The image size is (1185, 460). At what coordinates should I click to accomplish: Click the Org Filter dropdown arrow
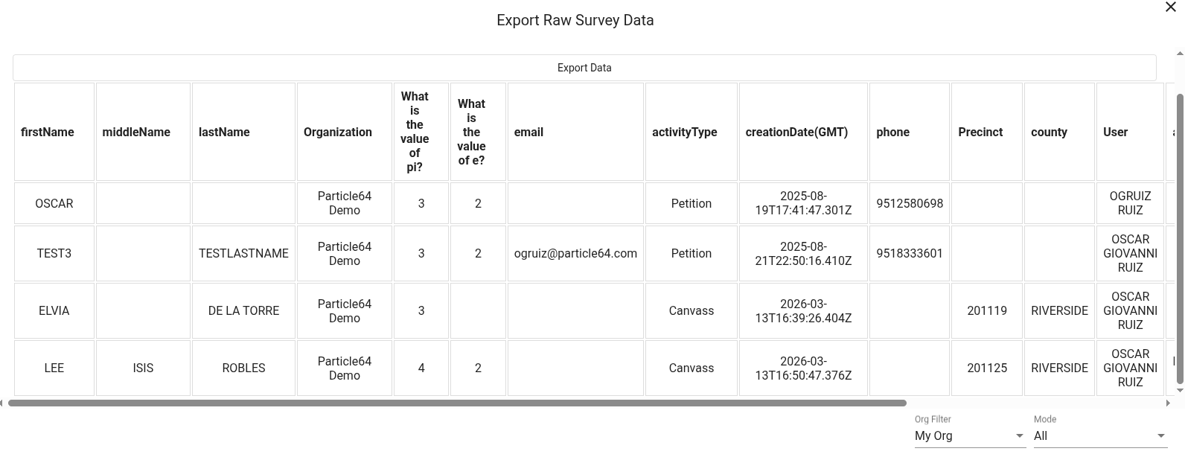(x=1018, y=436)
